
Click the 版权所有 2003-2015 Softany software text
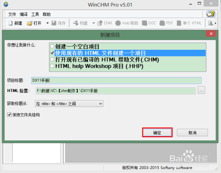pyautogui.click(x=157, y=168)
